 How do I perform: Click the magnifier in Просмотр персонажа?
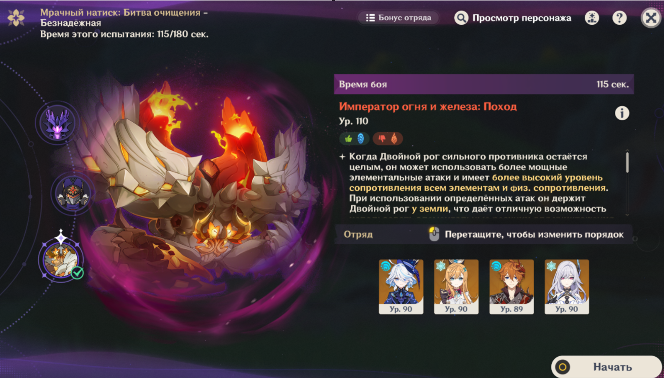pyautogui.click(x=461, y=18)
